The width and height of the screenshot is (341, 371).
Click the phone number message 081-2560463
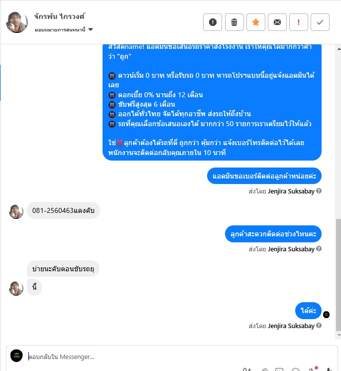point(63,210)
